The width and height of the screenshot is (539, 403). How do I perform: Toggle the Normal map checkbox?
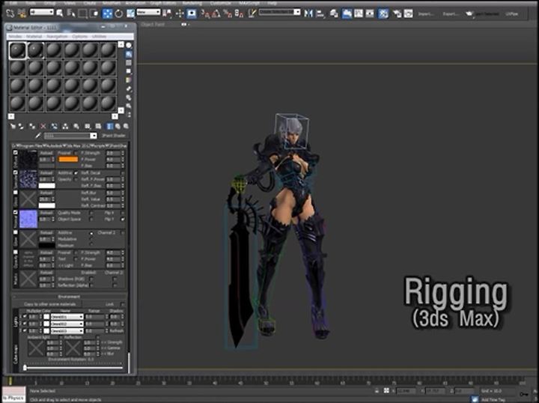pos(16,212)
